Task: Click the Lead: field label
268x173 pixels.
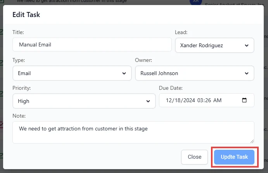Action: (x=181, y=32)
